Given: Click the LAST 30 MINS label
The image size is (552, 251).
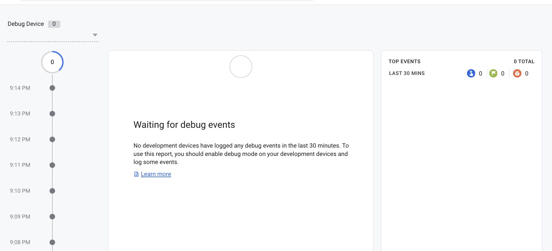Looking at the screenshot, I should (x=407, y=73).
